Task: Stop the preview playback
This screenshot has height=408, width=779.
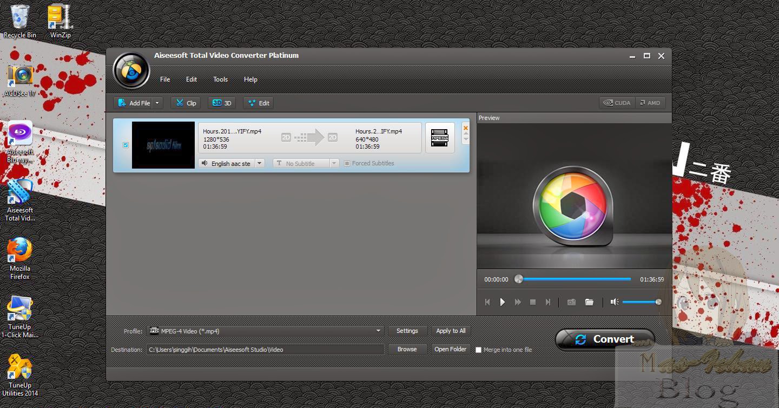Action: (x=533, y=302)
